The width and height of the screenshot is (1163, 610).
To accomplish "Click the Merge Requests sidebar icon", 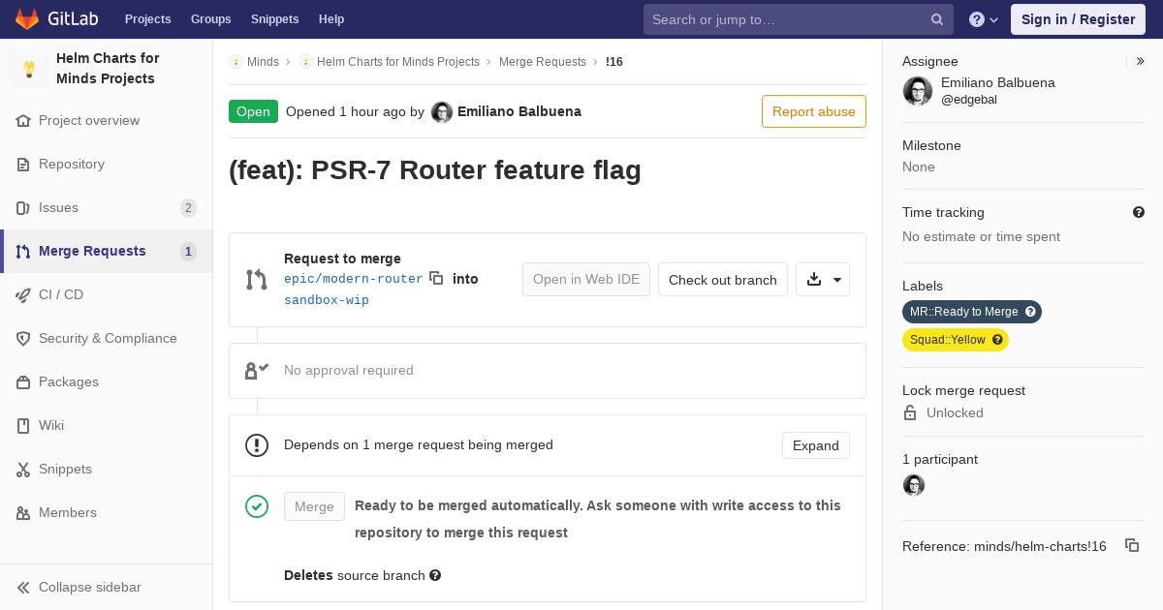I will pos(23,252).
